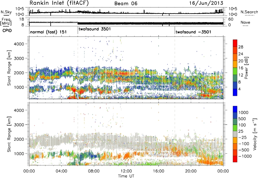The image size is (258, 178).
Task: Click the 'normal (fast) 151' CPID label
Action: 48,32
